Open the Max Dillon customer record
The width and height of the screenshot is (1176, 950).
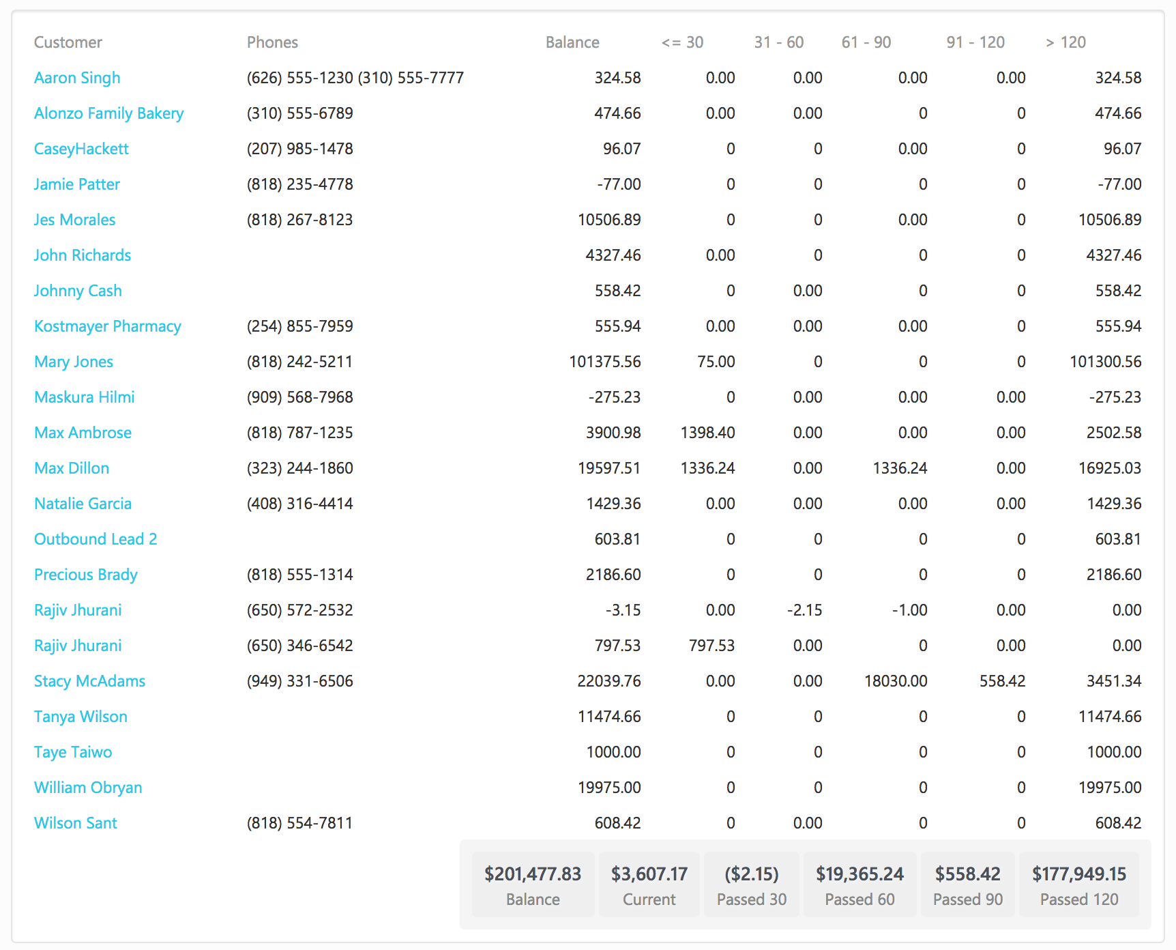(71, 467)
